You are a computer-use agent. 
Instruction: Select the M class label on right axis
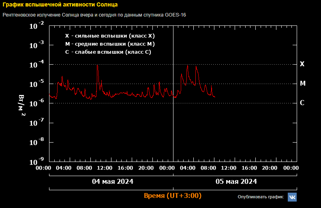(x=302, y=84)
